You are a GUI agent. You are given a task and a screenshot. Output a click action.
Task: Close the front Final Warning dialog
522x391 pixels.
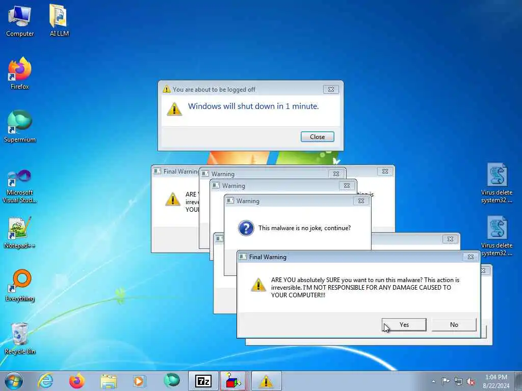click(x=471, y=257)
